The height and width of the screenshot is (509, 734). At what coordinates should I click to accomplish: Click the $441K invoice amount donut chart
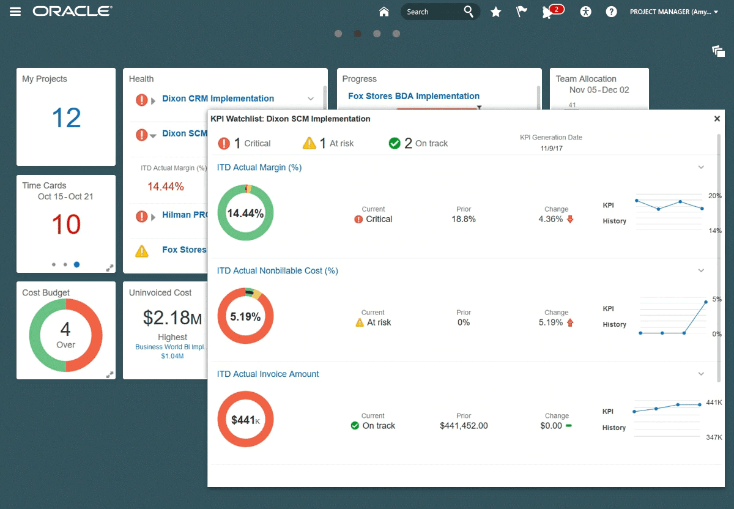tap(245, 420)
